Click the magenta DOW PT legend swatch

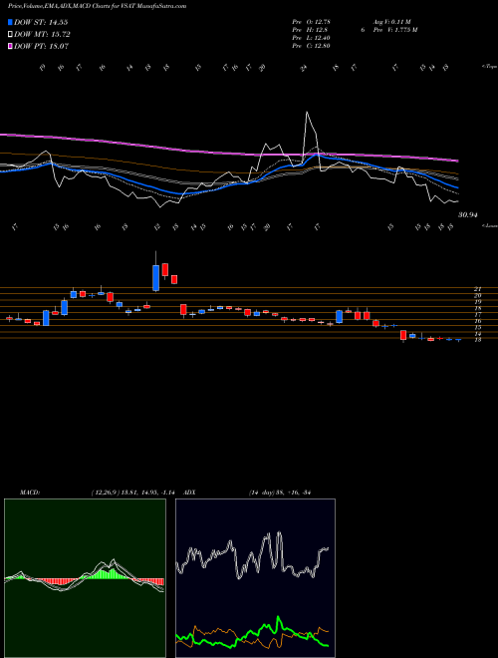[x=10, y=46]
